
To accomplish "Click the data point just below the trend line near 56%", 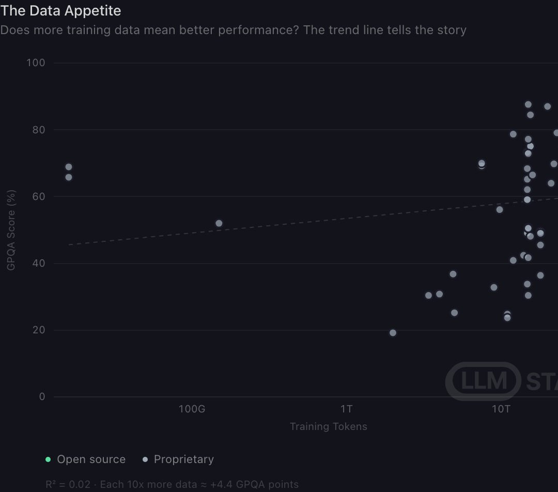I will pos(500,210).
